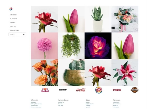The image size is (147, 109).
Task: Open the My Account sidebar menu
Action: pos(13,19)
